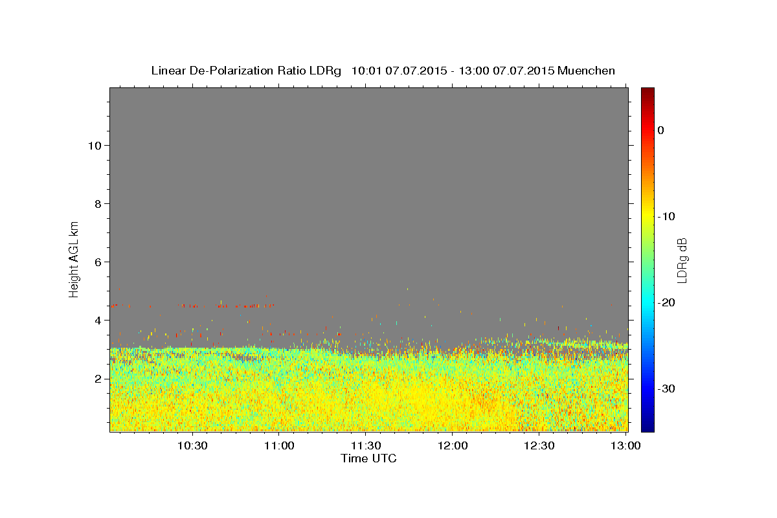
Task: Pick the dark blue bottom of the colorbar
Action: (x=647, y=425)
